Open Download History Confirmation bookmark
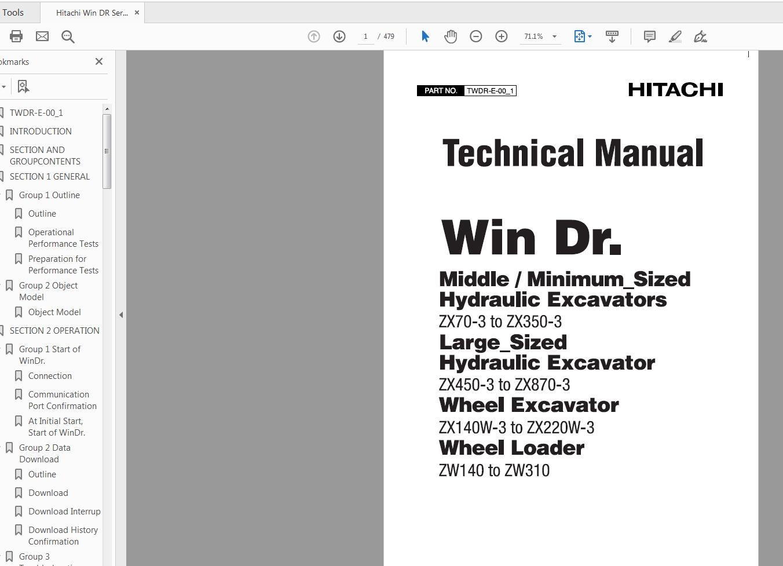 point(63,536)
